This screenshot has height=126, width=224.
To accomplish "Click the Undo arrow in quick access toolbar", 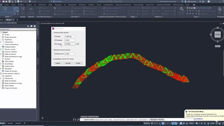I will click(x=21, y=1).
